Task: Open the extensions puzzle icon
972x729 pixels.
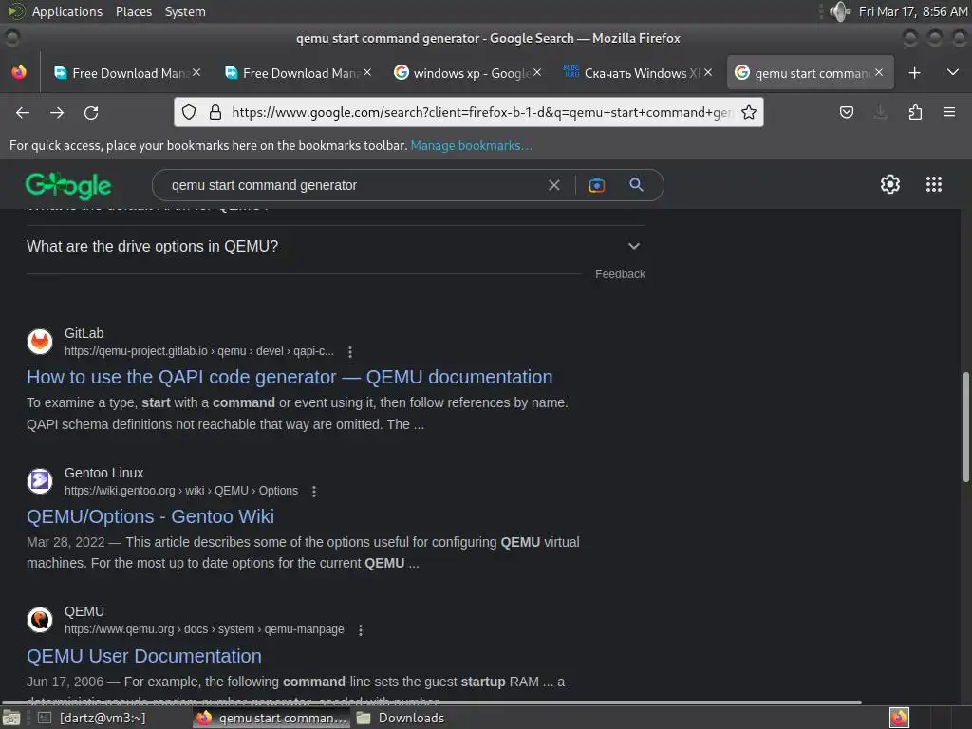Action: tap(915, 112)
